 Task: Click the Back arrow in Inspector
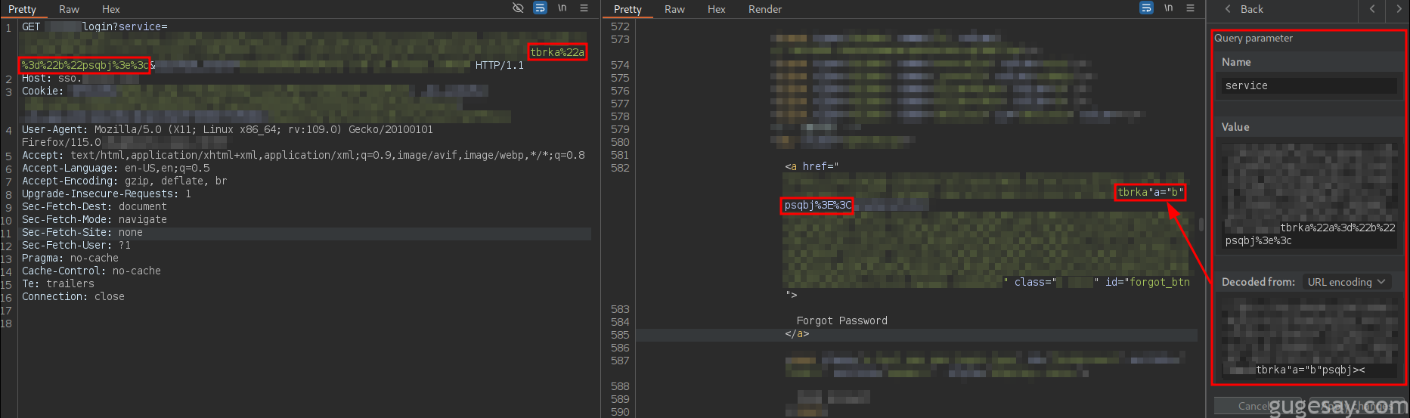(x=1244, y=9)
